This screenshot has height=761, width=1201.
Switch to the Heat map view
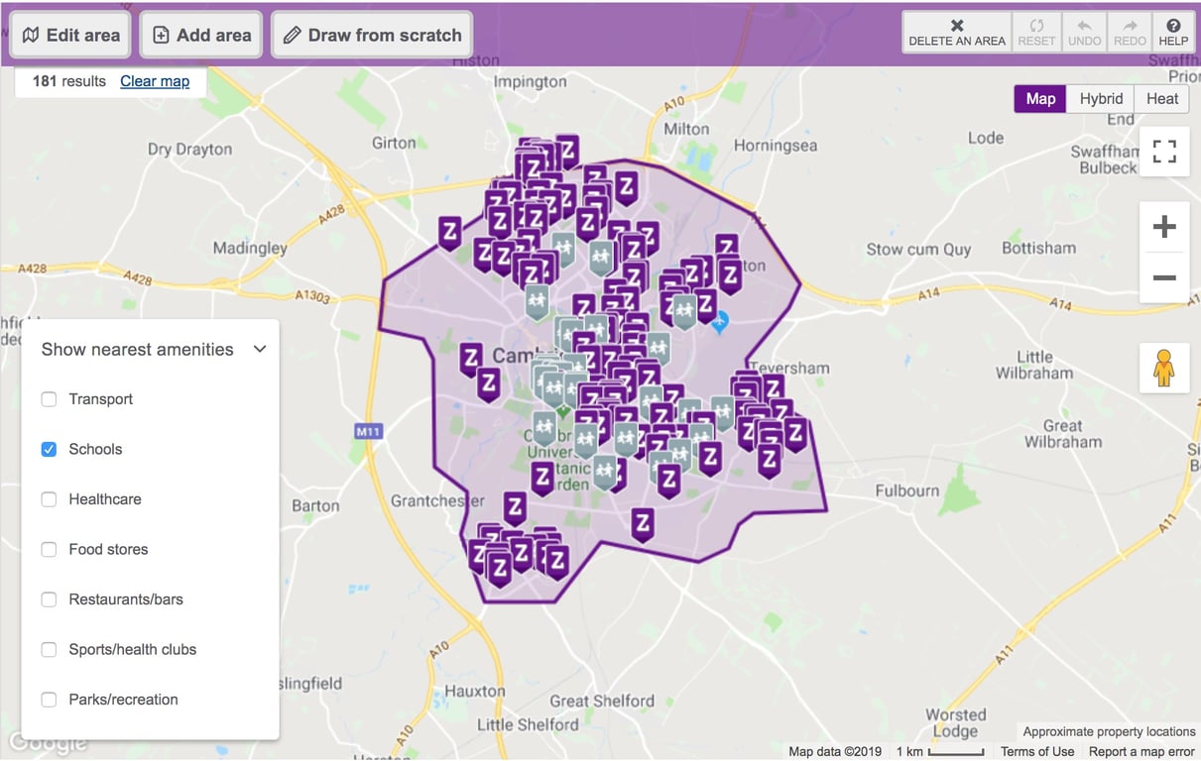click(1162, 98)
